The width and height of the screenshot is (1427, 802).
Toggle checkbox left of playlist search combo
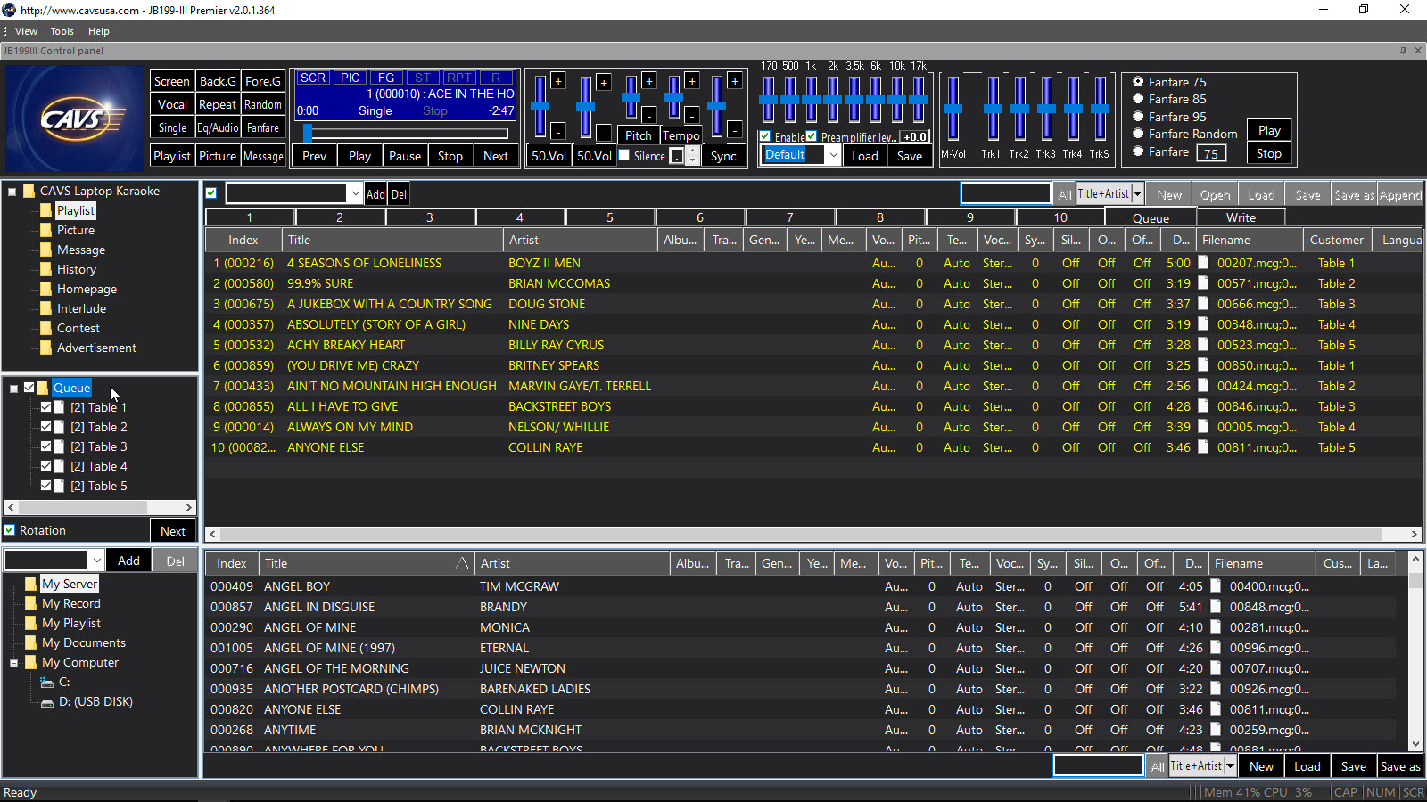211,193
